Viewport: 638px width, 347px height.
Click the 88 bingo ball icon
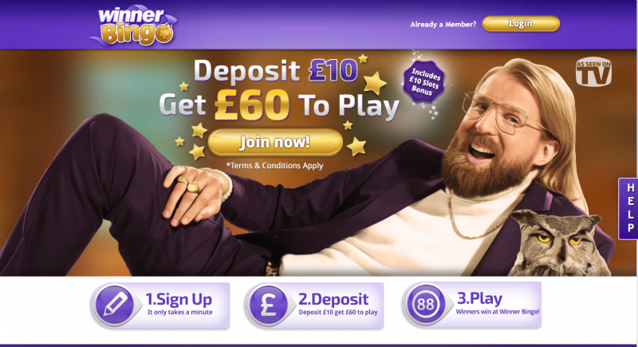(x=426, y=304)
